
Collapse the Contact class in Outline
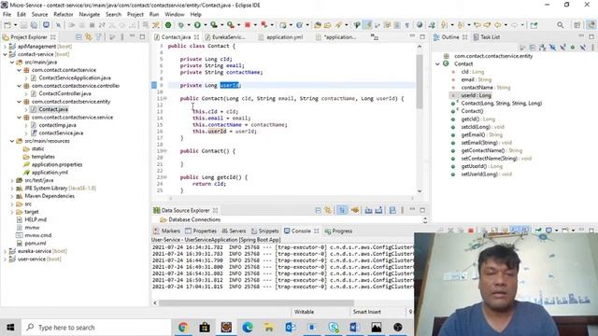[x=438, y=64]
